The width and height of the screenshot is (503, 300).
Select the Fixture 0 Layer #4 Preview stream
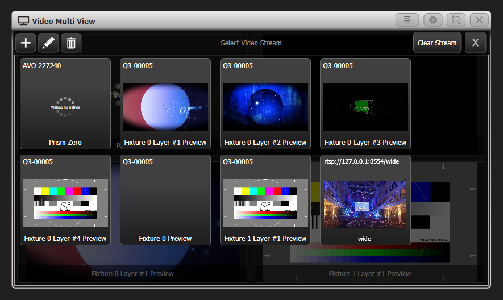pyautogui.click(x=65, y=200)
